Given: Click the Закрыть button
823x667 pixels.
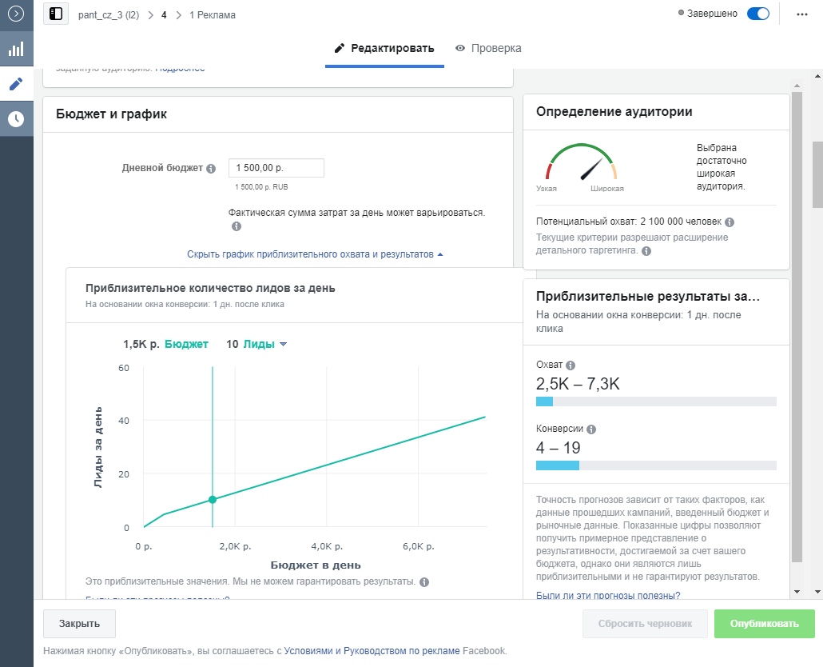Looking at the screenshot, I should point(79,623).
